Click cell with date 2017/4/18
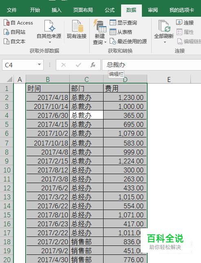This screenshot has width=201, height=263. point(48,97)
